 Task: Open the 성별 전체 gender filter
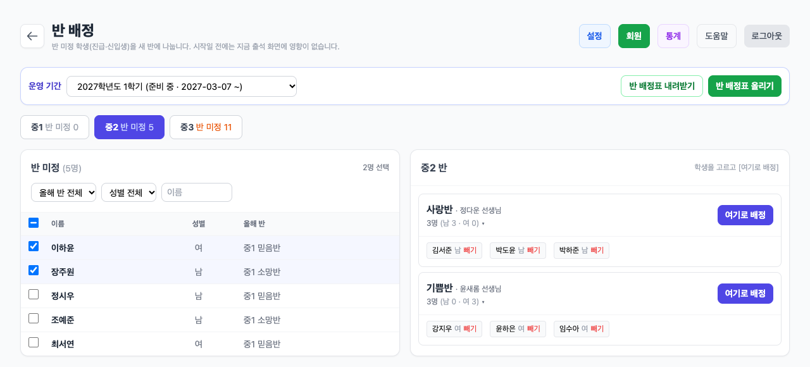point(128,192)
